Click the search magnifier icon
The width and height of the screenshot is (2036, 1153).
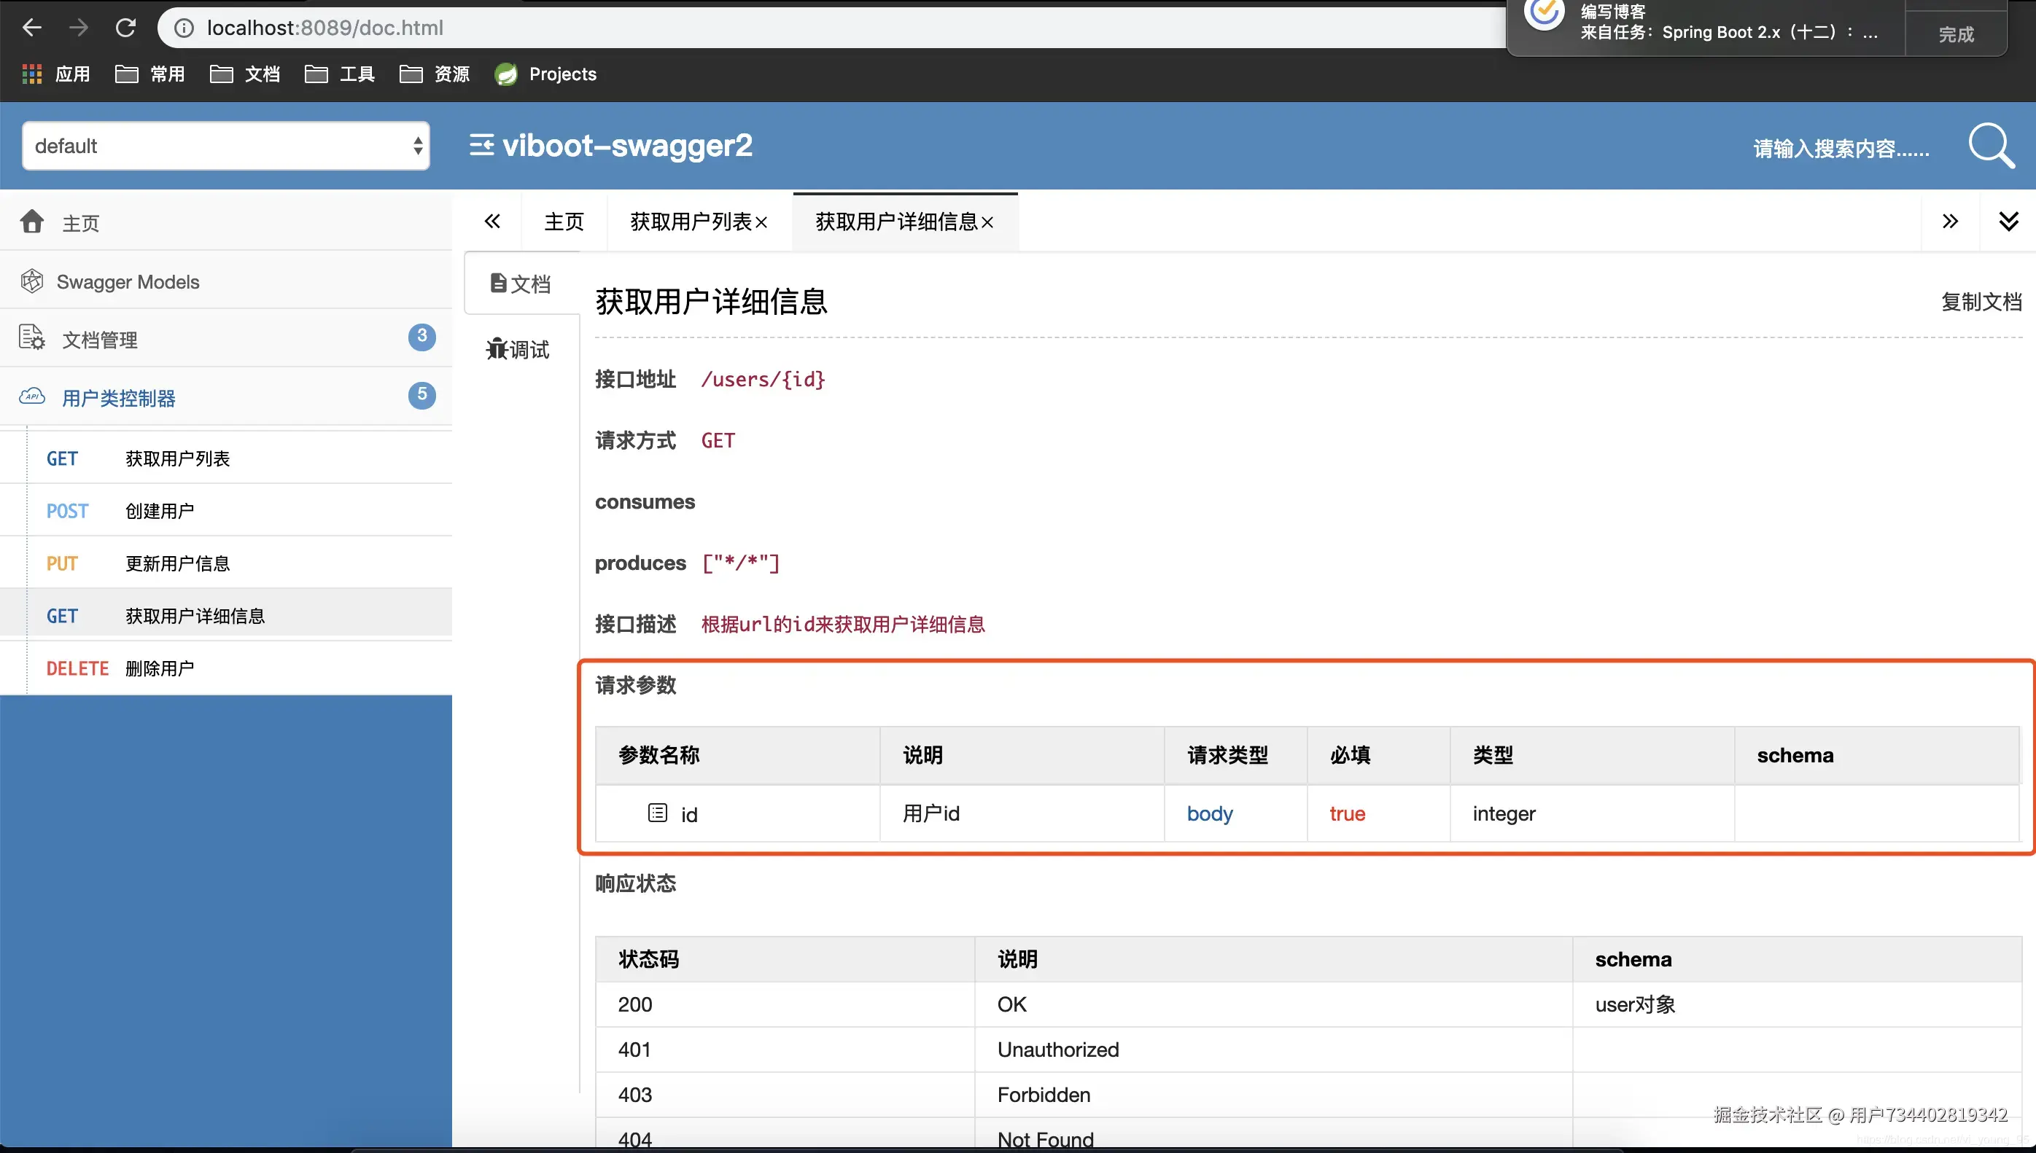click(x=1991, y=146)
